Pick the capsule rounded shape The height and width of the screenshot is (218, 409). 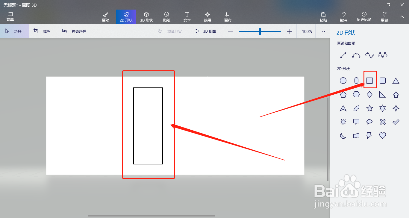click(x=356, y=81)
